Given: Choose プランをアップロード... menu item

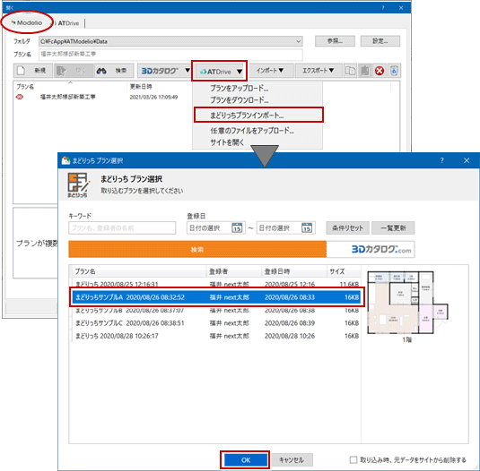Looking at the screenshot, I should (257, 89).
